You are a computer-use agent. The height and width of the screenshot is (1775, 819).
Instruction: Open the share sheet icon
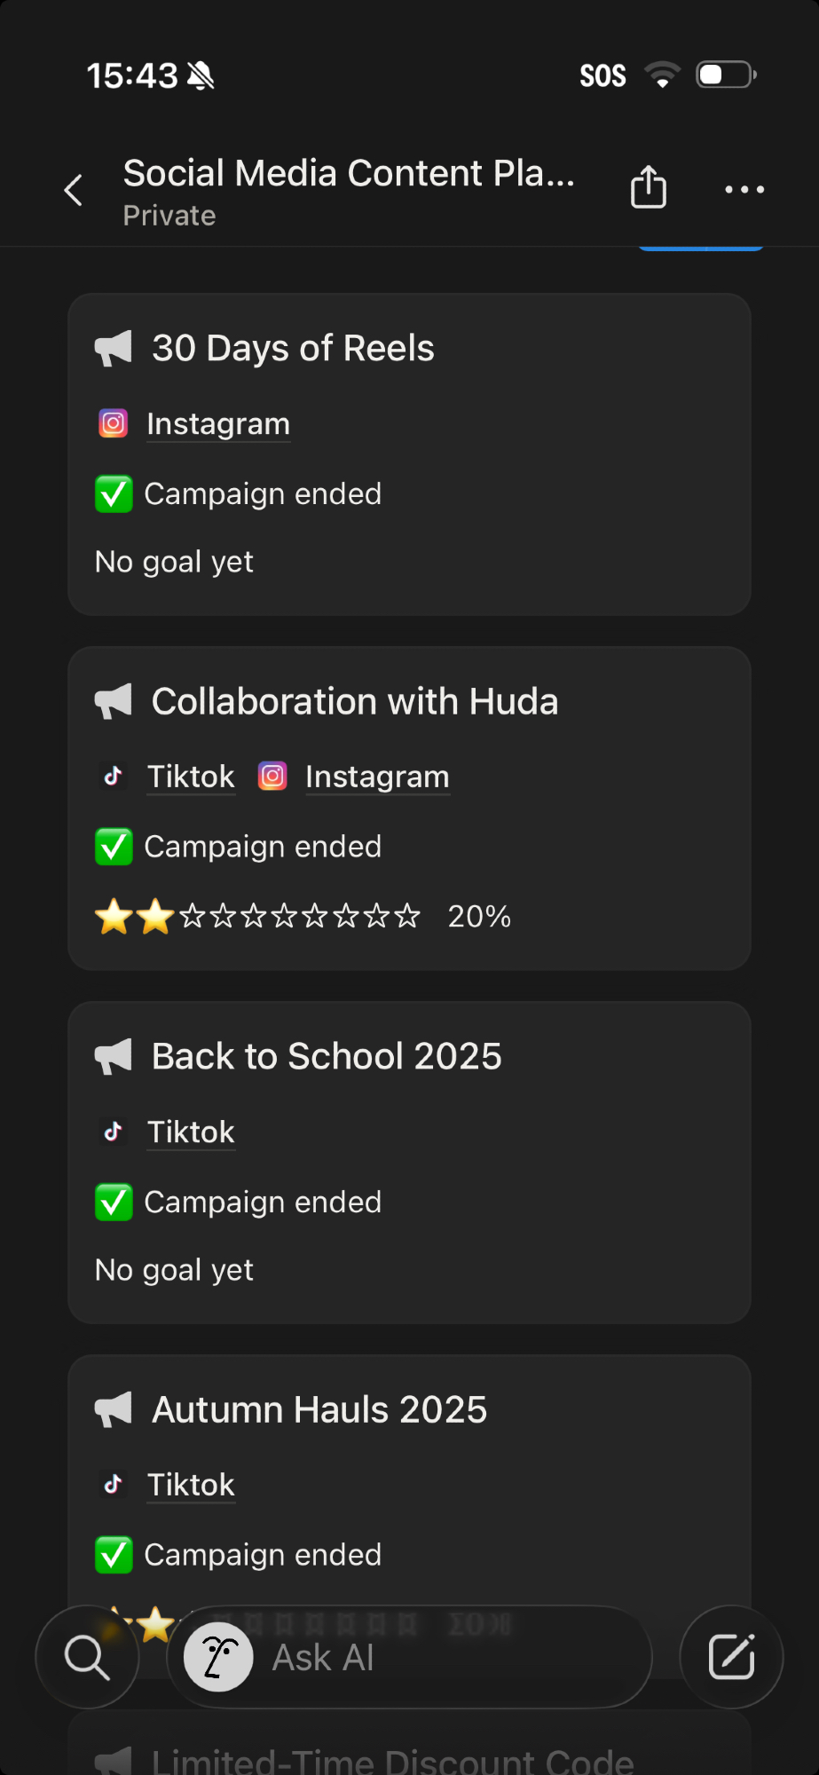649,188
